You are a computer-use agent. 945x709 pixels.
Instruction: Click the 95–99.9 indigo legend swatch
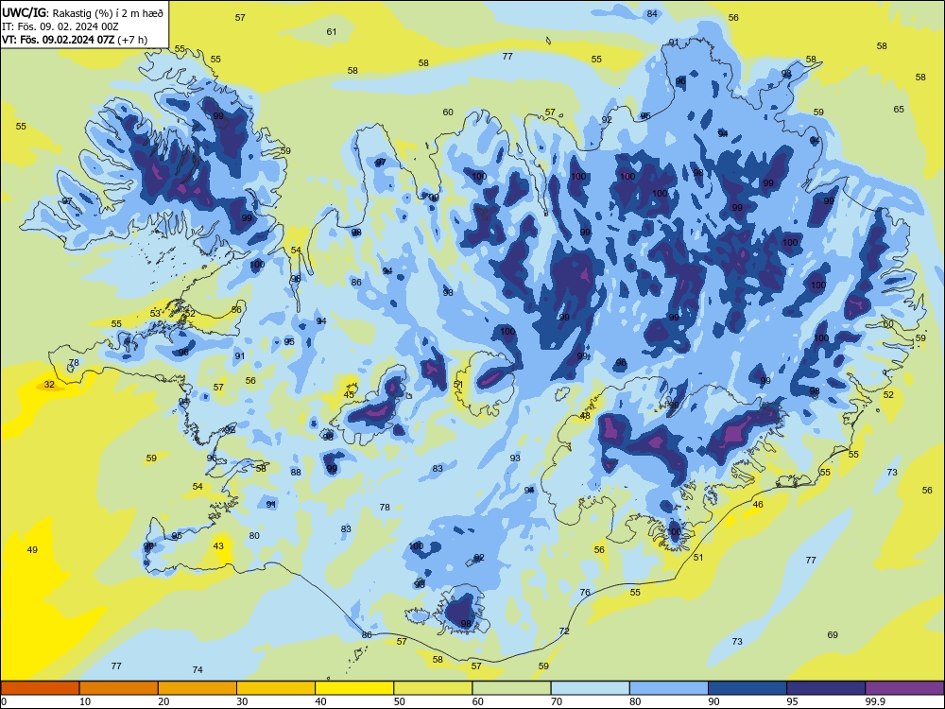pos(826,688)
